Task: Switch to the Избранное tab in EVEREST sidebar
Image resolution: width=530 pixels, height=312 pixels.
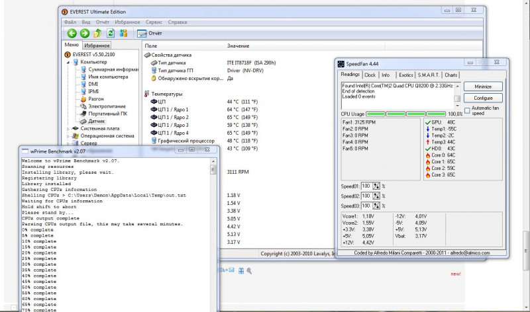Action: [x=97, y=46]
